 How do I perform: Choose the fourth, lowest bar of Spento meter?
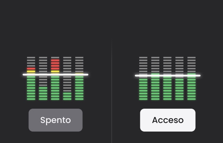tap(67, 78)
